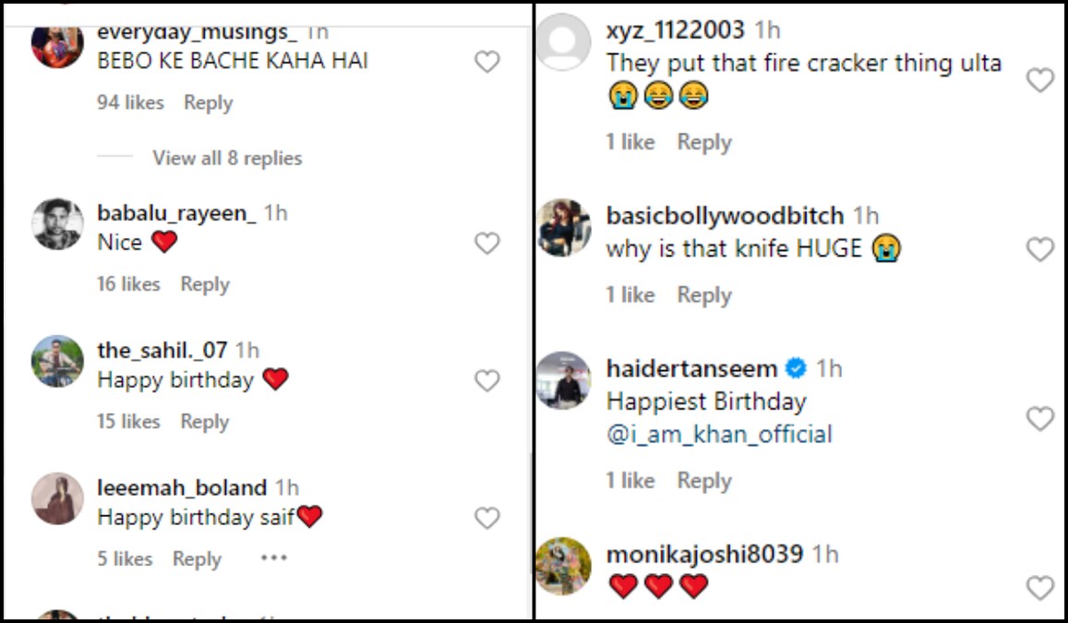View 16 likes on the Nice comment
The height and width of the screenshot is (623, 1068).
point(128,284)
